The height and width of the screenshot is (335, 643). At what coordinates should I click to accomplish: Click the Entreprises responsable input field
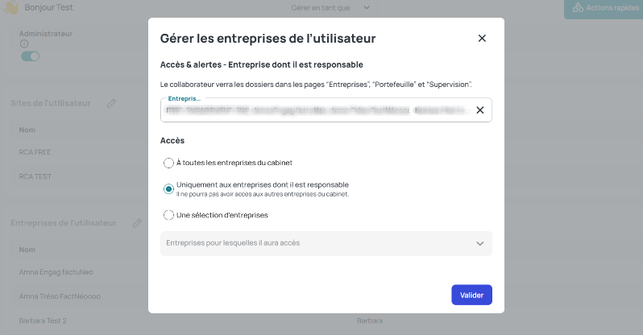(x=316, y=110)
